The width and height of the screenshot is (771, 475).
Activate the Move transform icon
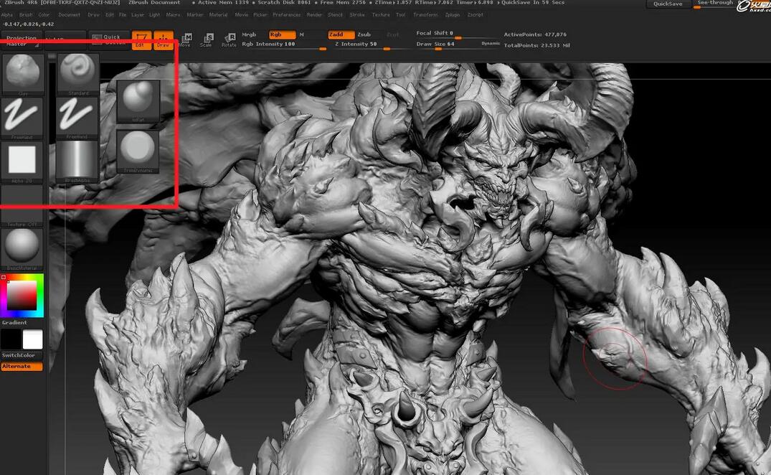(185, 40)
